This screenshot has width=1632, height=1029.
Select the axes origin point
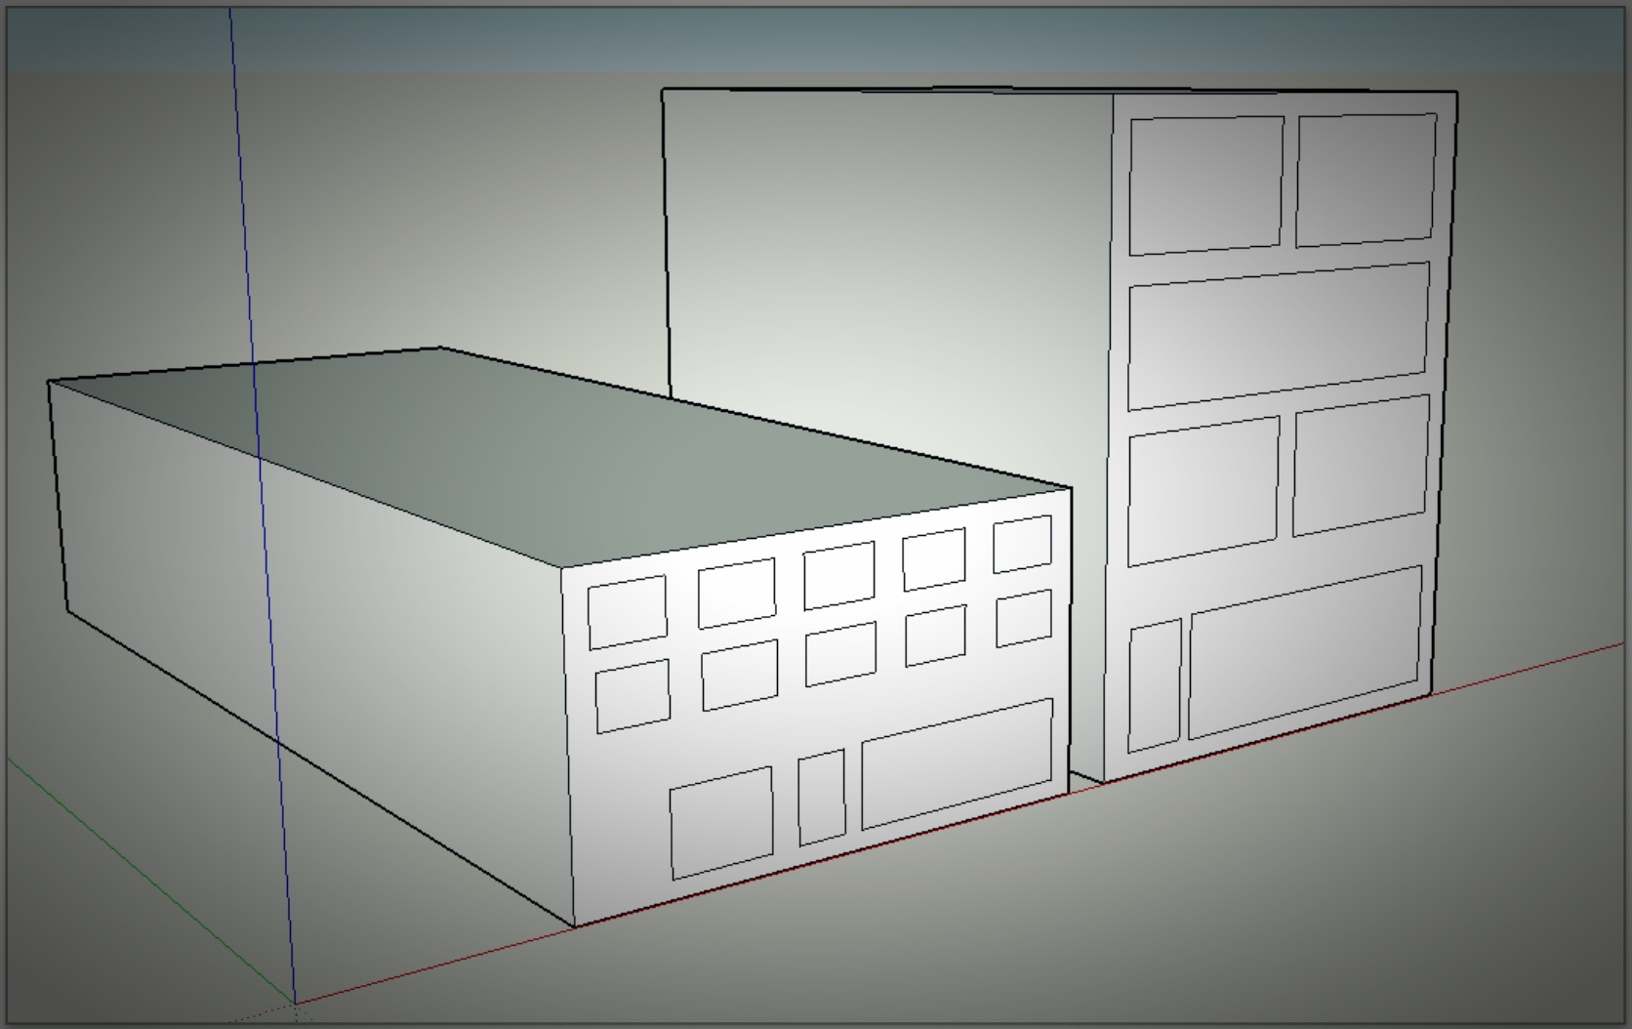tap(295, 1003)
